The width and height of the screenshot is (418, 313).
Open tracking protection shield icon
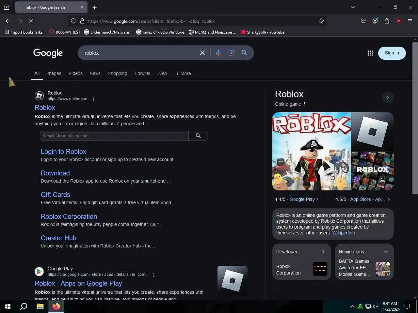tap(73, 21)
